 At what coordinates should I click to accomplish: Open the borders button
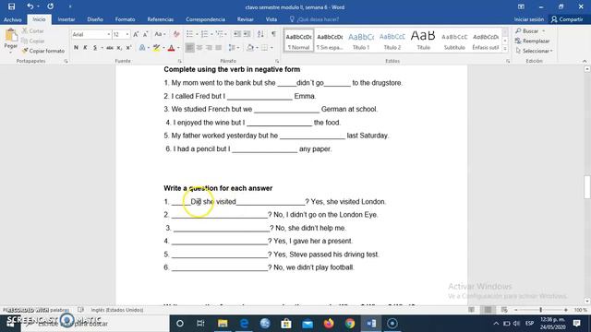[x=265, y=47]
